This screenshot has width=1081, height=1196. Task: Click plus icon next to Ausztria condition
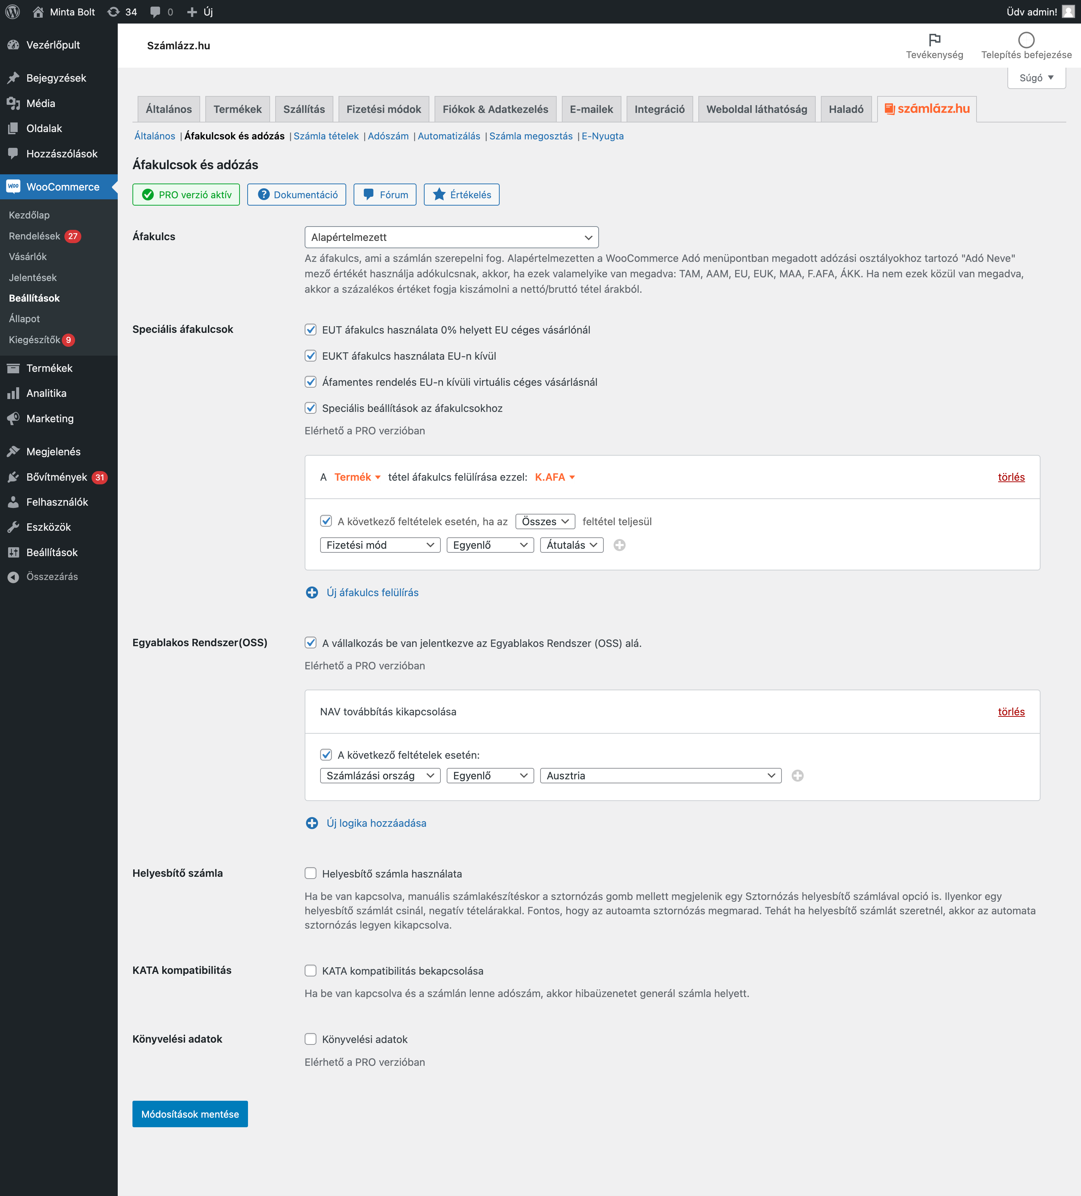pyautogui.click(x=797, y=776)
